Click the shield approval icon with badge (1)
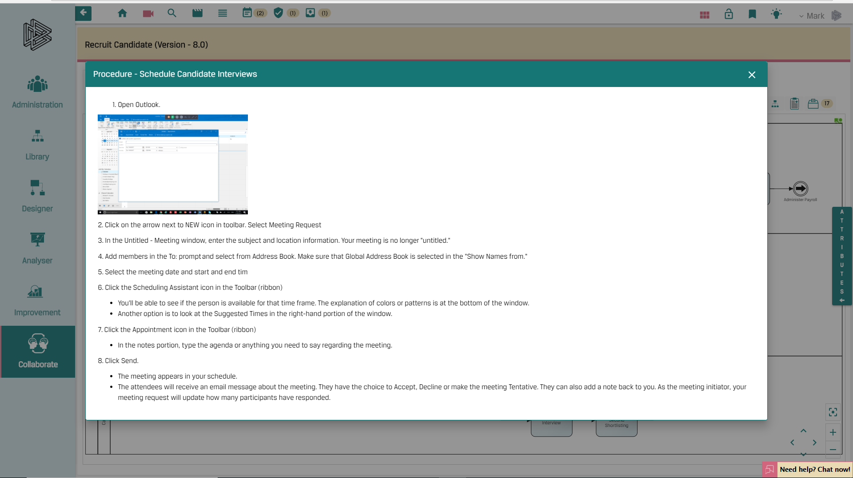The height and width of the screenshot is (478, 853). pos(279,13)
